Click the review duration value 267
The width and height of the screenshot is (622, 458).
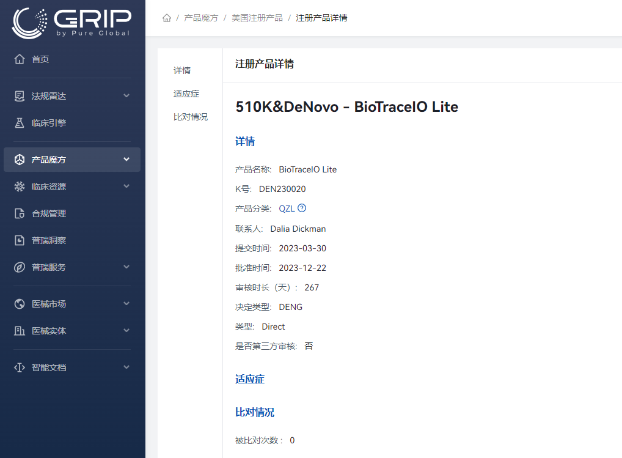[x=312, y=287]
